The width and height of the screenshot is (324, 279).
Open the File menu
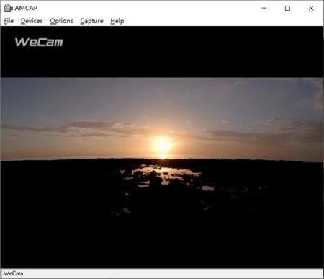coord(9,21)
